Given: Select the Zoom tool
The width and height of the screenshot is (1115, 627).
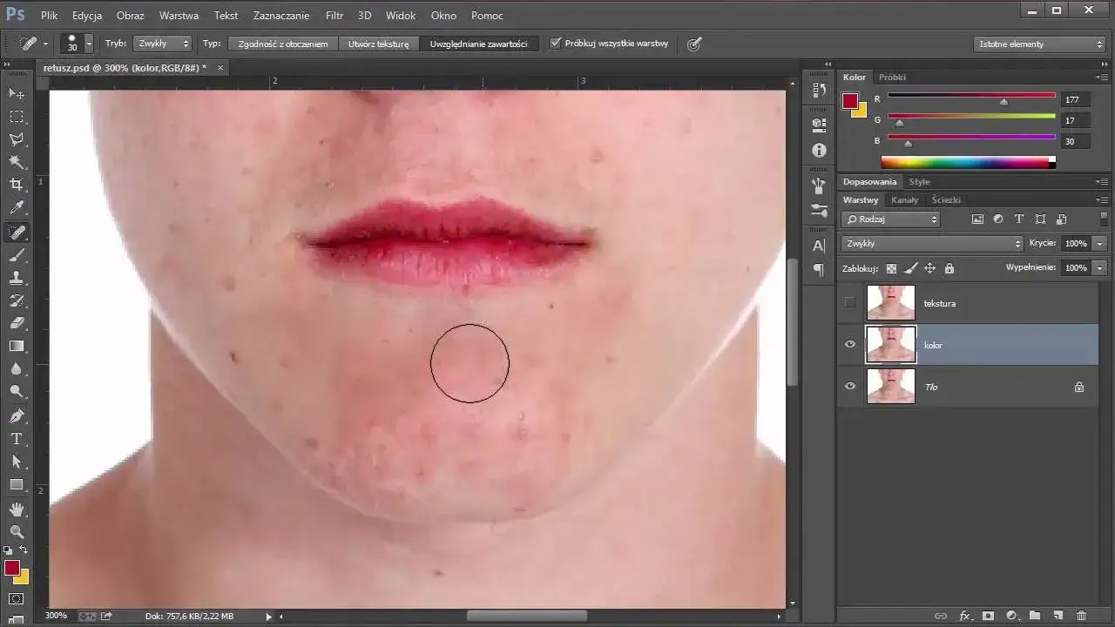Looking at the screenshot, I should click(x=17, y=532).
